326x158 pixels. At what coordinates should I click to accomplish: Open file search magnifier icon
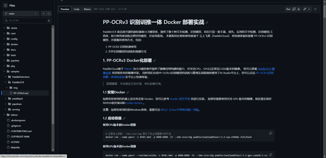tap(49, 14)
